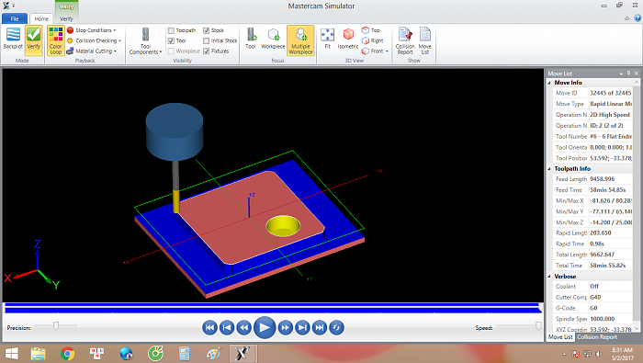This screenshot has width=643, height=363.
Task: Enable Toolpath visibility checkbox
Action: [x=171, y=30]
